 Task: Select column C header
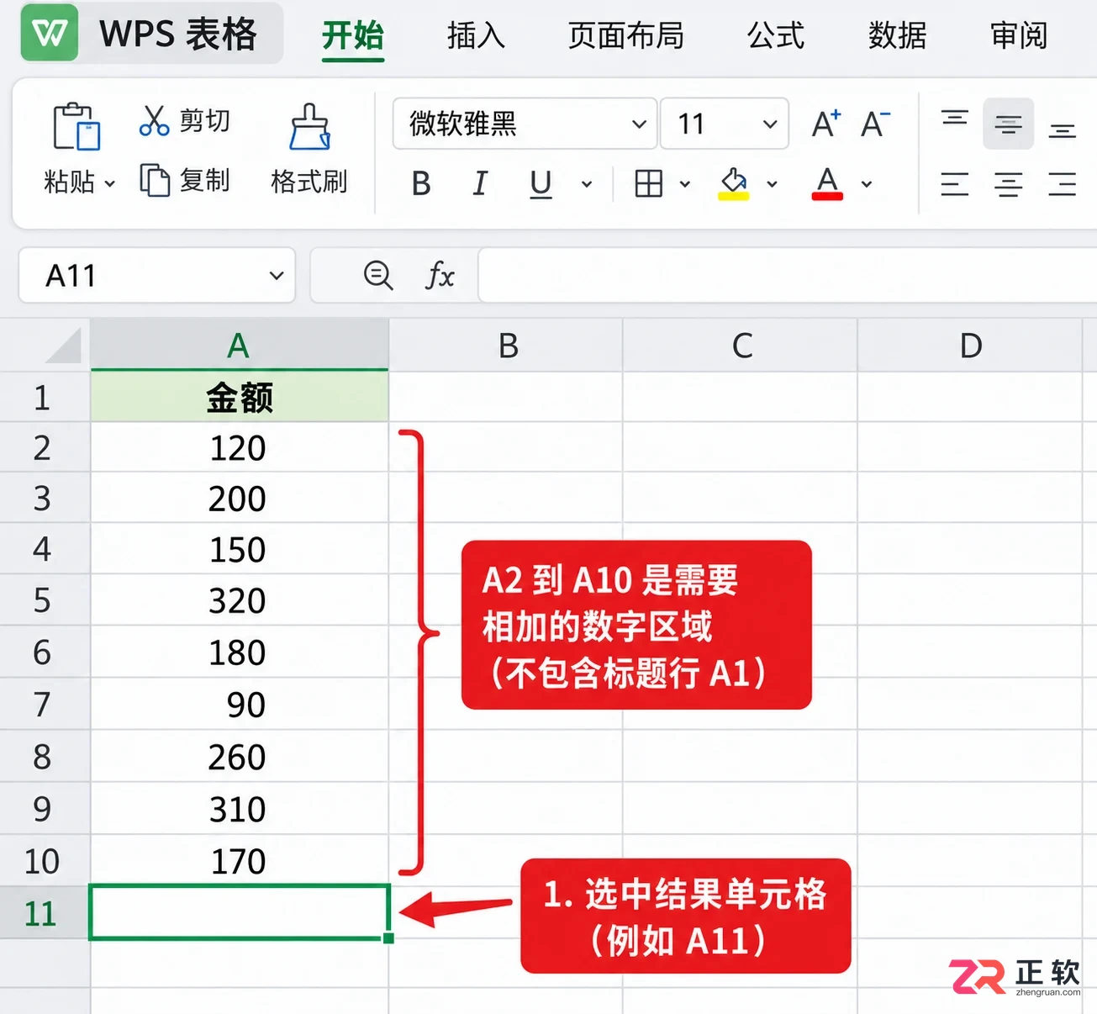[x=741, y=346]
